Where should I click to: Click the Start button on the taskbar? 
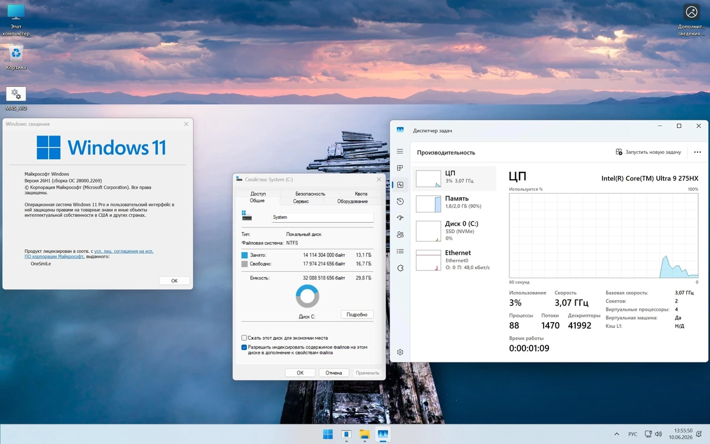[x=328, y=435]
